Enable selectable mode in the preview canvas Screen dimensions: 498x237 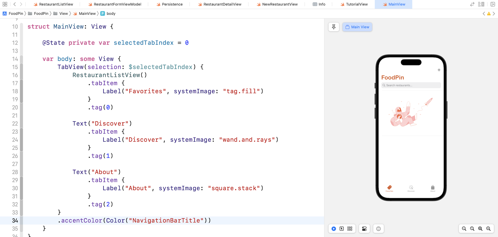pyautogui.click(x=342, y=229)
